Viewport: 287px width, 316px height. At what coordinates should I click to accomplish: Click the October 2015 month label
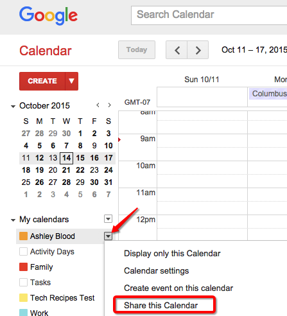pyautogui.click(x=44, y=106)
